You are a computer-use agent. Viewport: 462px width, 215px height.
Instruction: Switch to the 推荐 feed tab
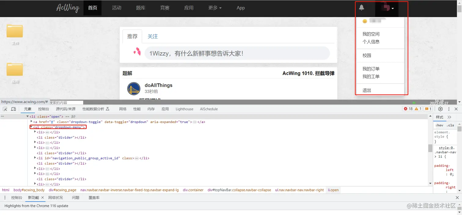[x=132, y=36]
